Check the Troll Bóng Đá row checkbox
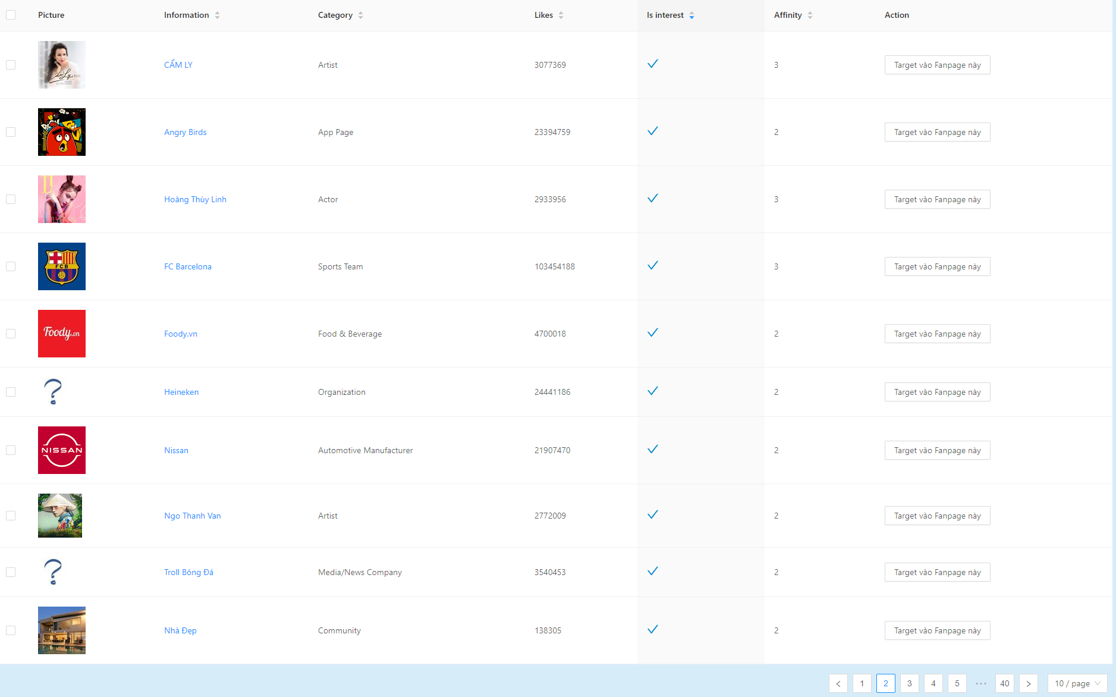1116x697 pixels. (x=11, y=572)
